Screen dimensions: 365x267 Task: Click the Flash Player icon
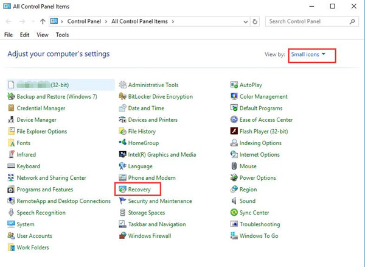click(234, 131)
